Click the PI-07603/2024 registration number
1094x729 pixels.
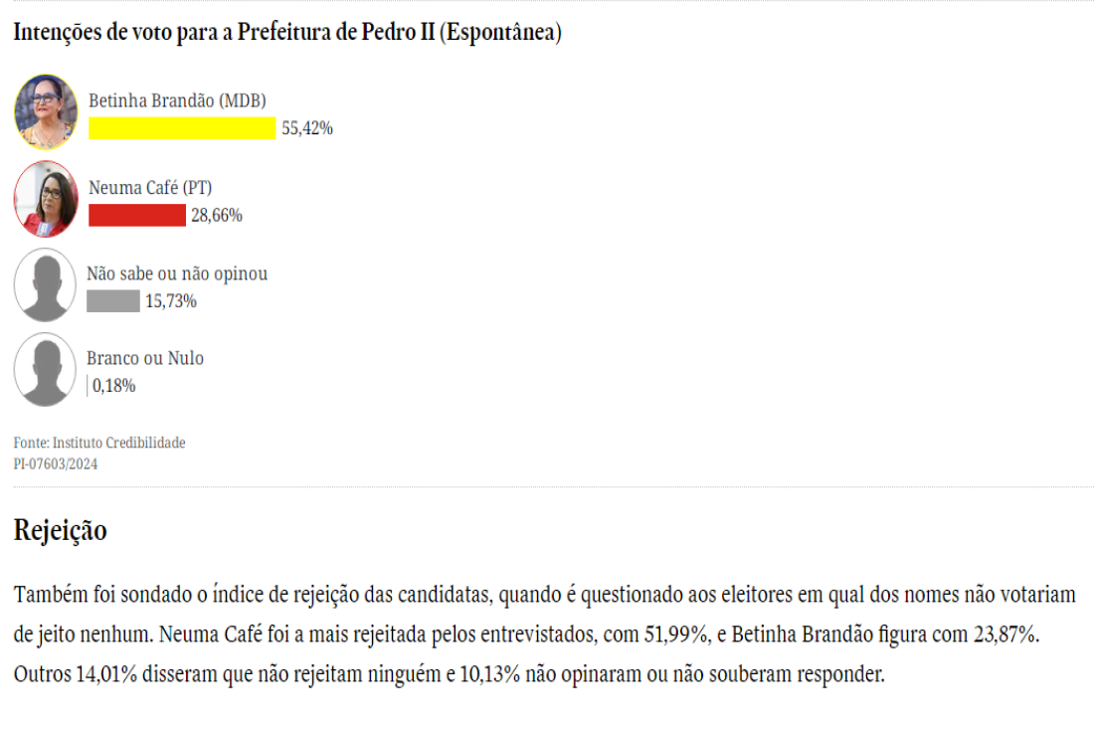[x=55, y=463]
